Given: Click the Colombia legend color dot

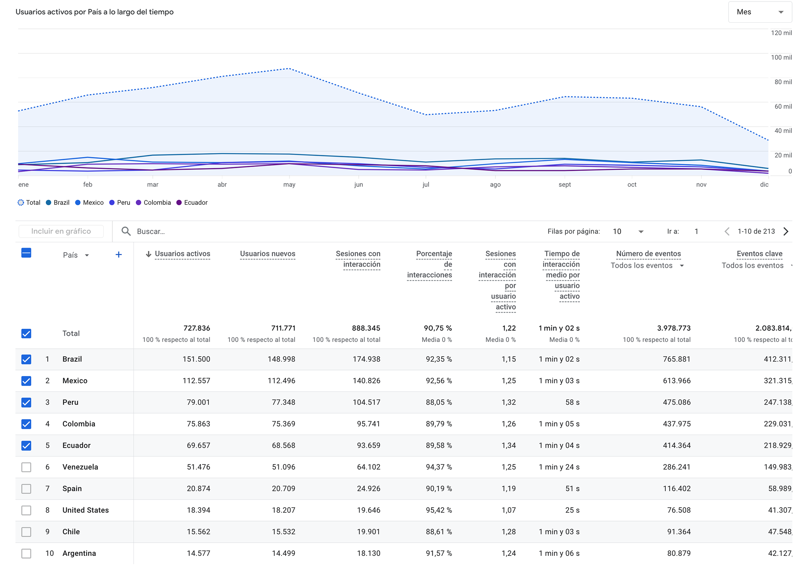Looking at the screenshot, I should [138, 203].
